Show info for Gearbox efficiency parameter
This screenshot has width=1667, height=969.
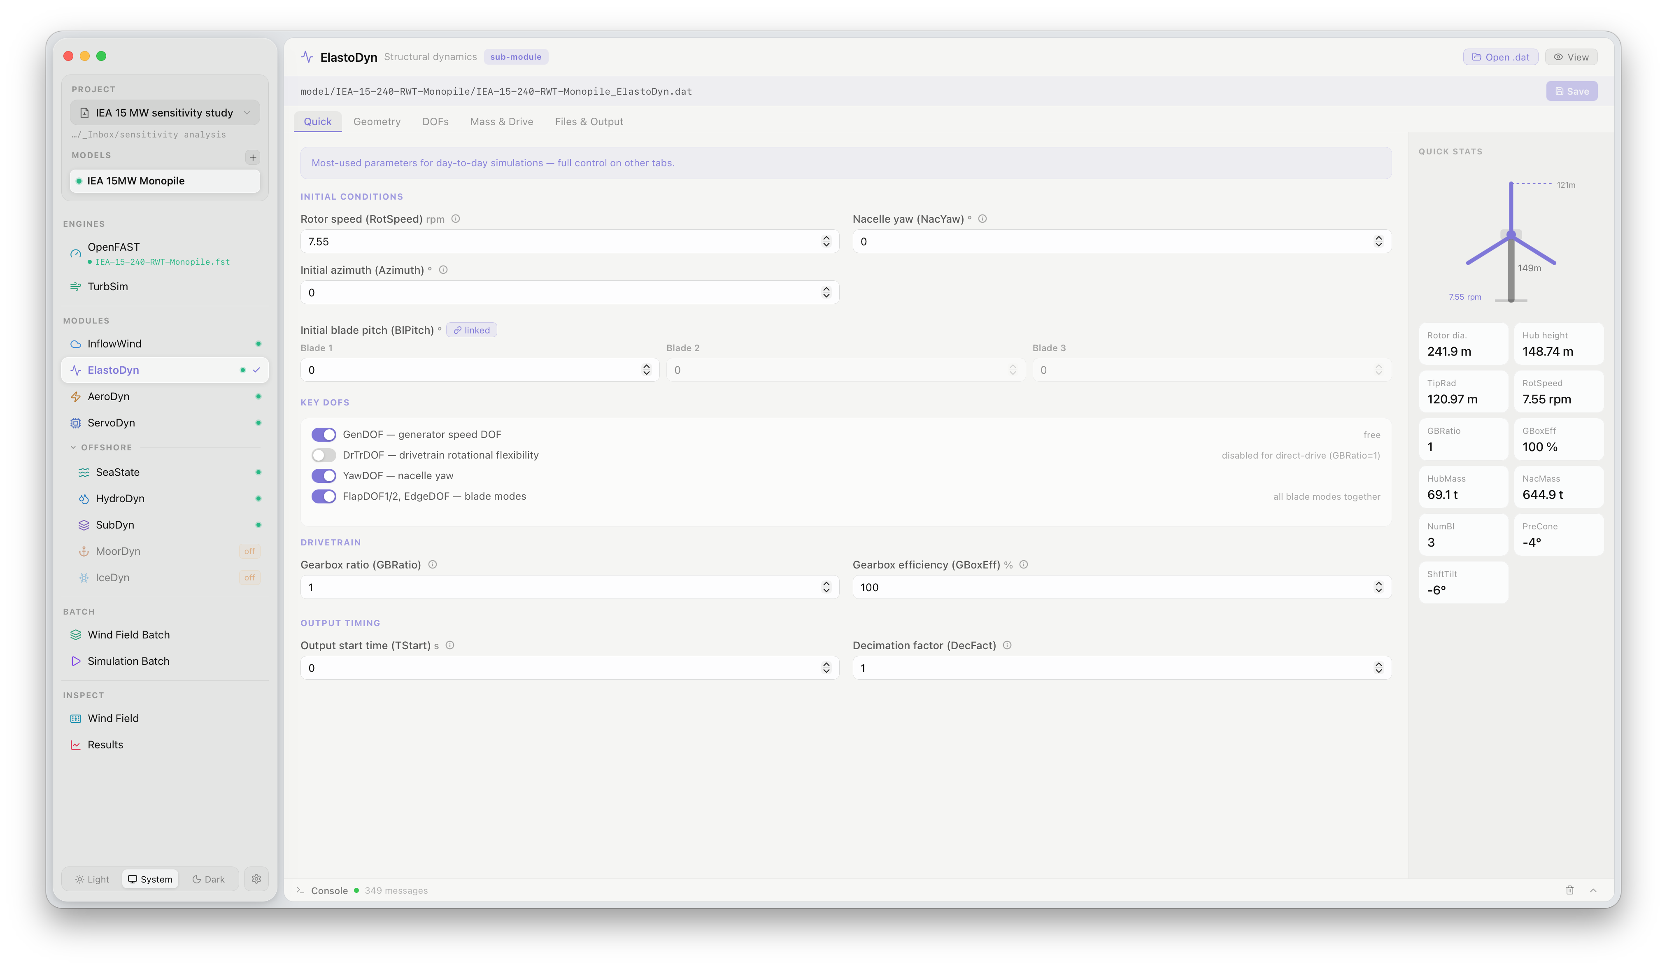coord(1023,565)
